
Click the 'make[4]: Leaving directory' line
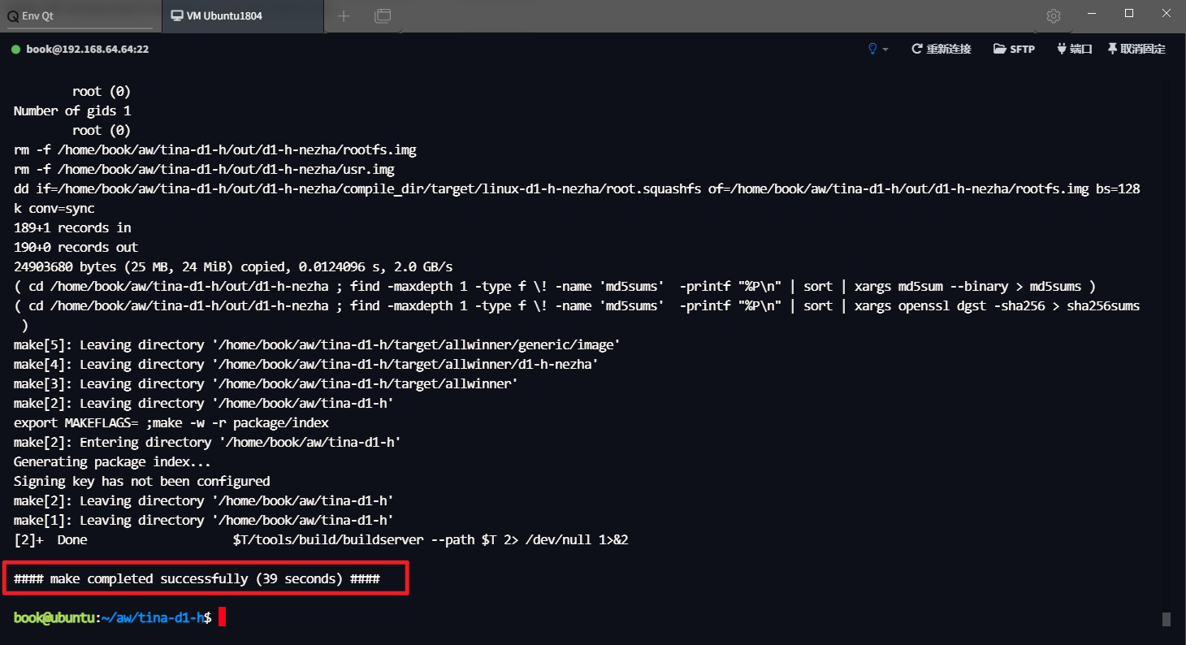305,365
